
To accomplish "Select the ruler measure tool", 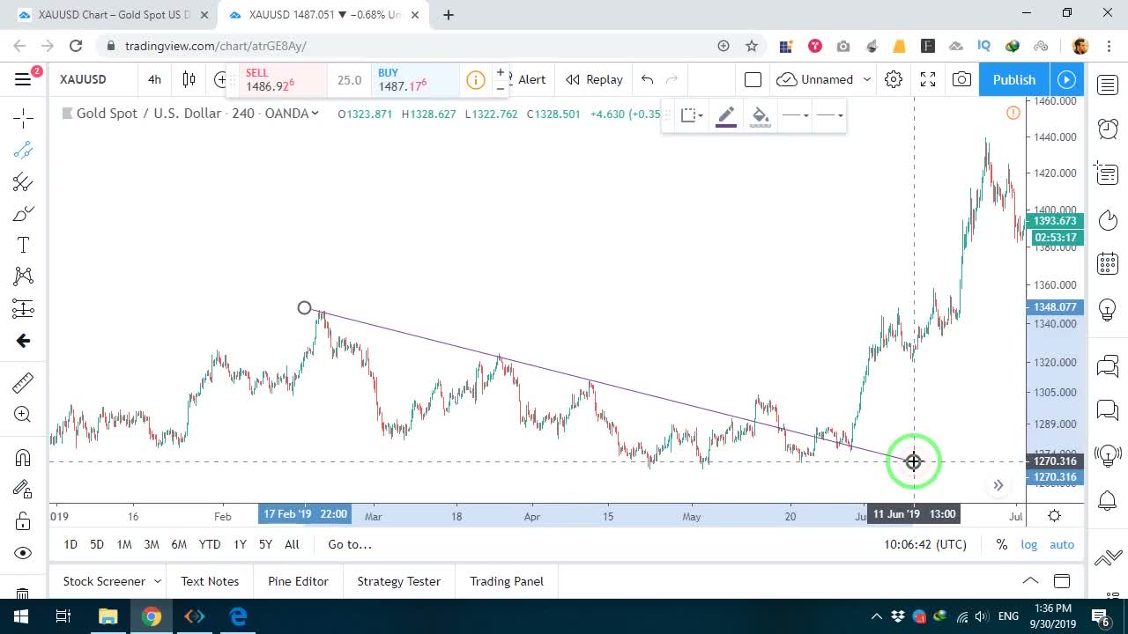I will click(24, 382).
